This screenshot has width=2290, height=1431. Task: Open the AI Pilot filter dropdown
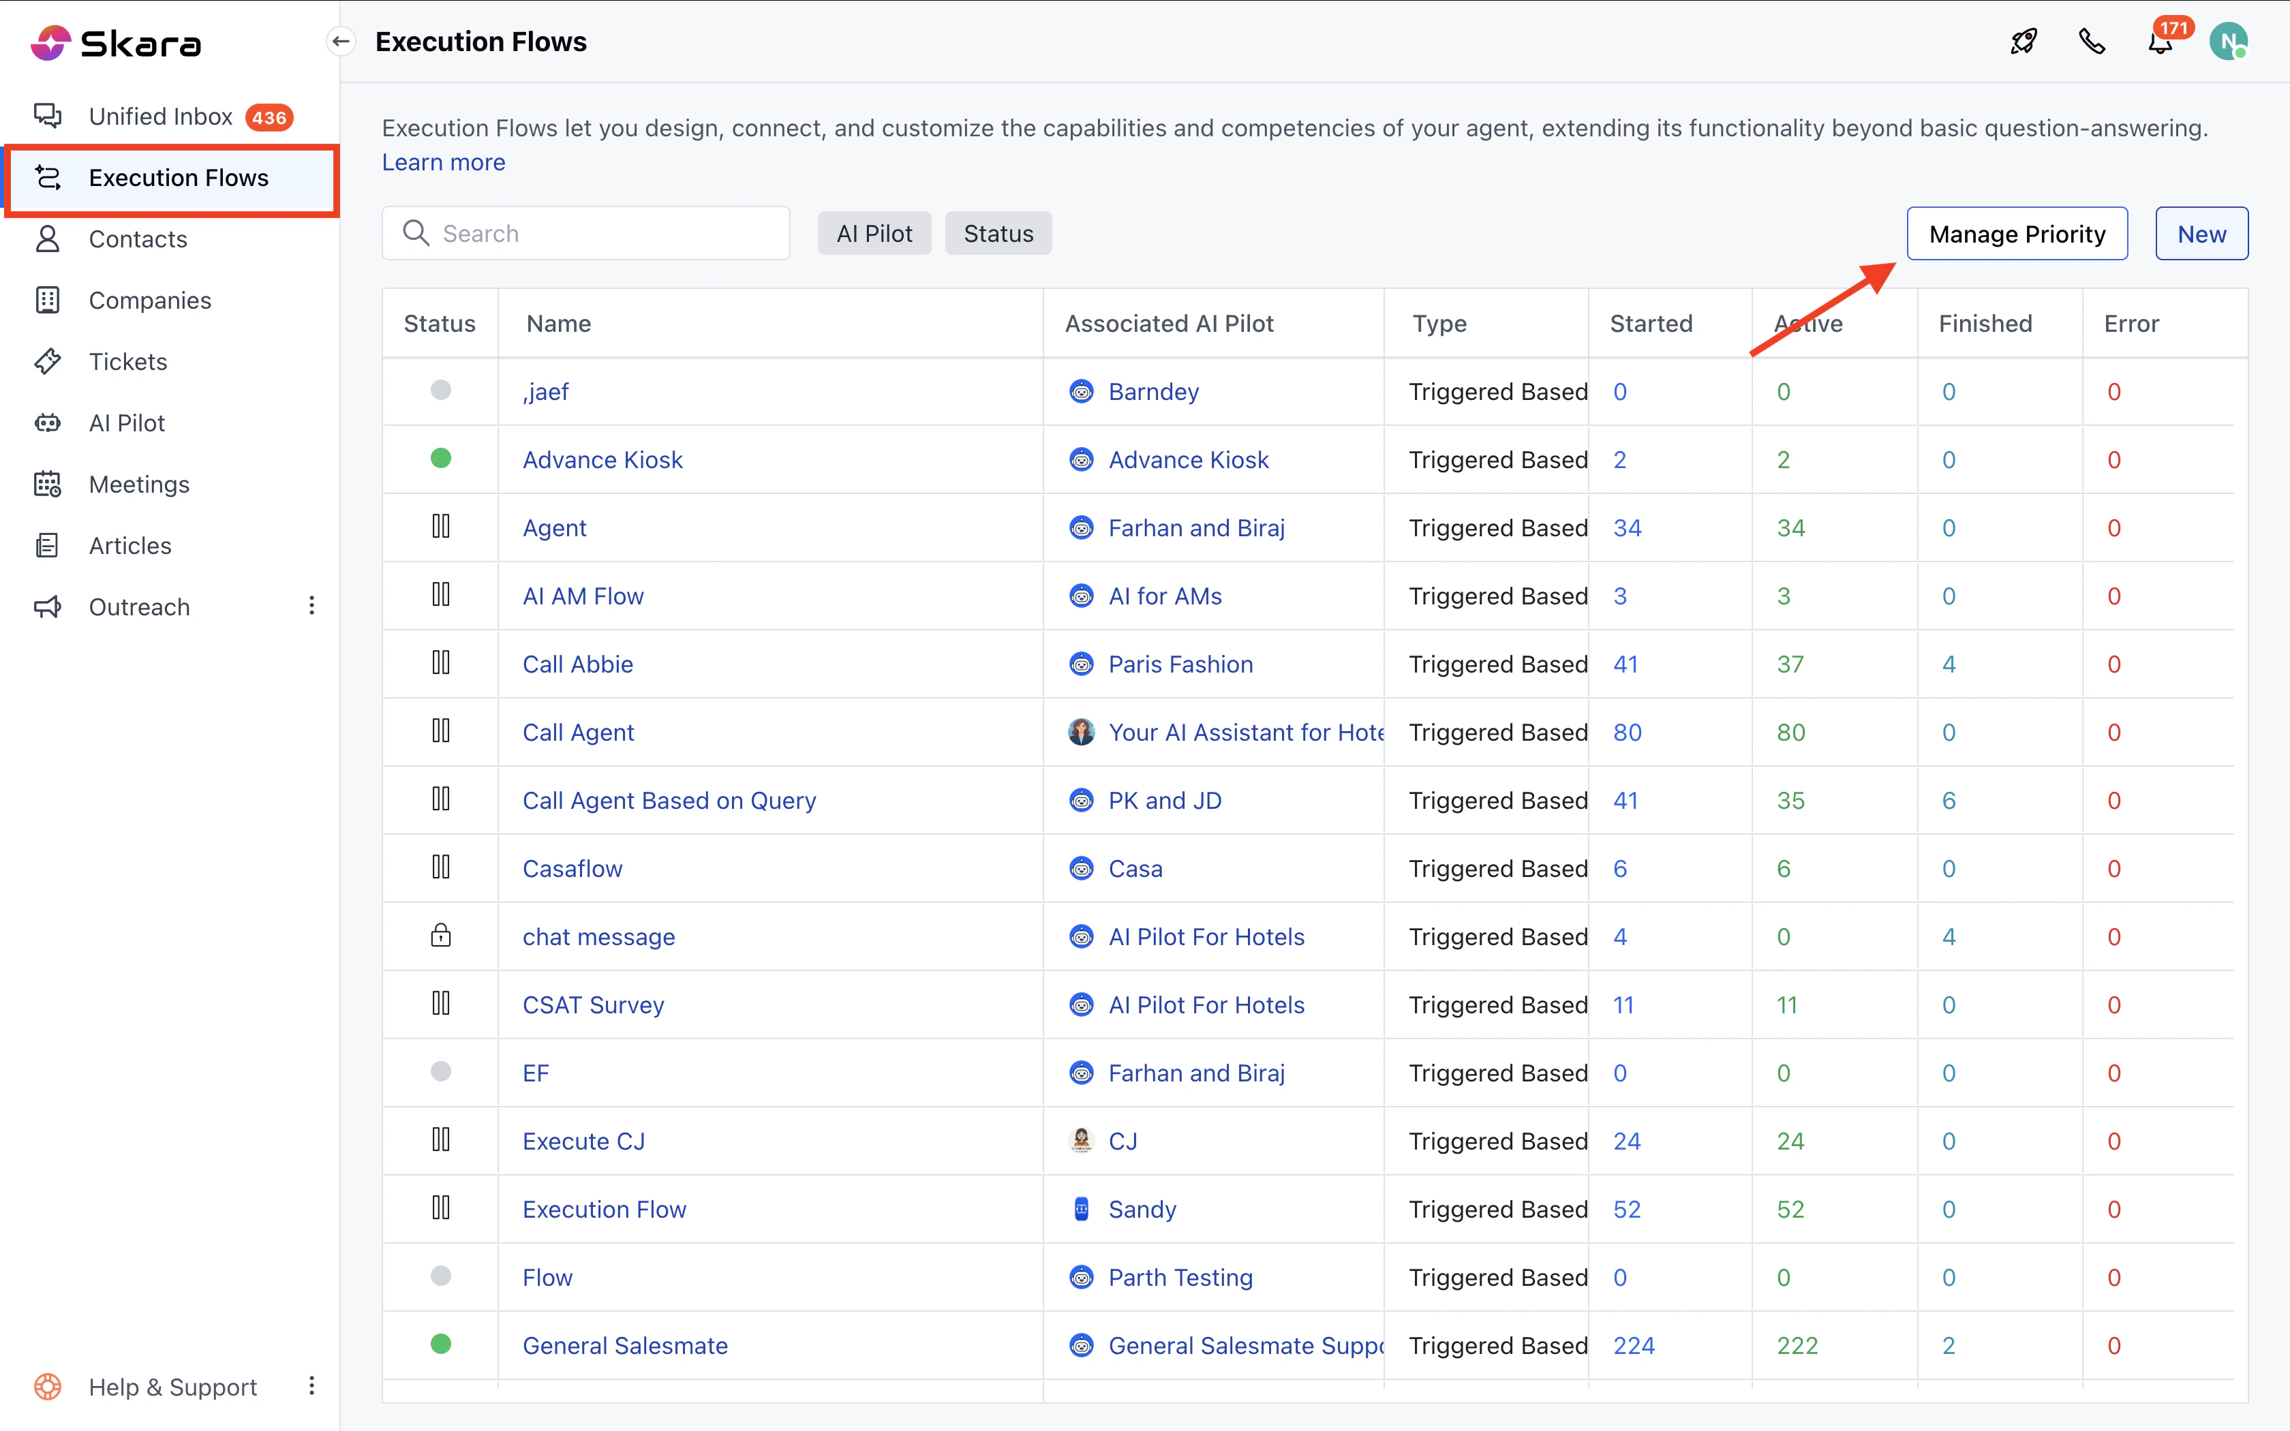point(874,234)
